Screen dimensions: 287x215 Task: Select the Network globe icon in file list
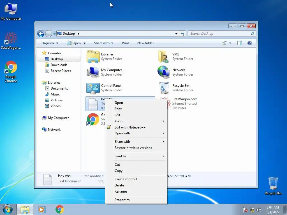pos(164,72)
